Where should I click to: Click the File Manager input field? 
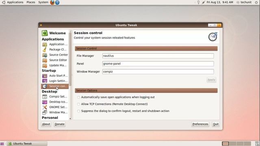(158, 56)
